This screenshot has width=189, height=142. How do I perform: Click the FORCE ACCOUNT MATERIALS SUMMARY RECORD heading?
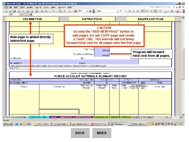click(90, 76)
